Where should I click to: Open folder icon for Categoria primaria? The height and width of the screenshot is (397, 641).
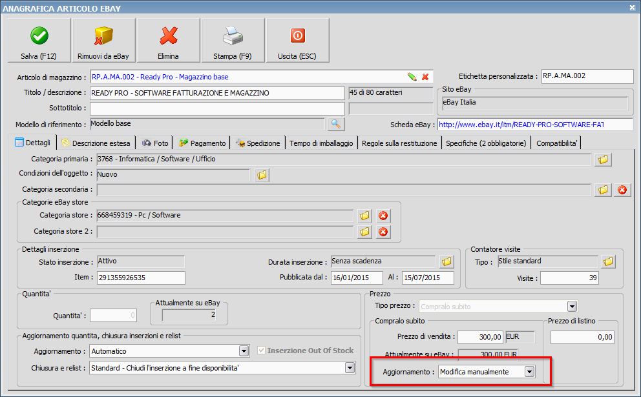(603, 159)
